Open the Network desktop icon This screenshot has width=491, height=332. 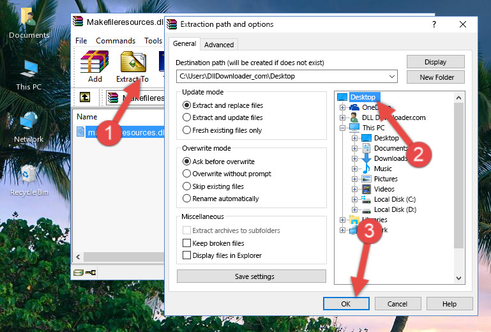point(29,127)
